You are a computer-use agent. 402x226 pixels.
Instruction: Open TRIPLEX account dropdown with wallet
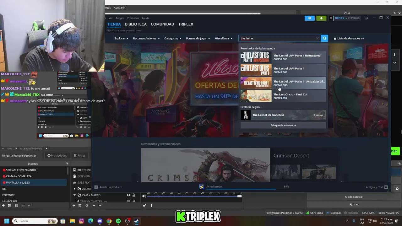345,18
